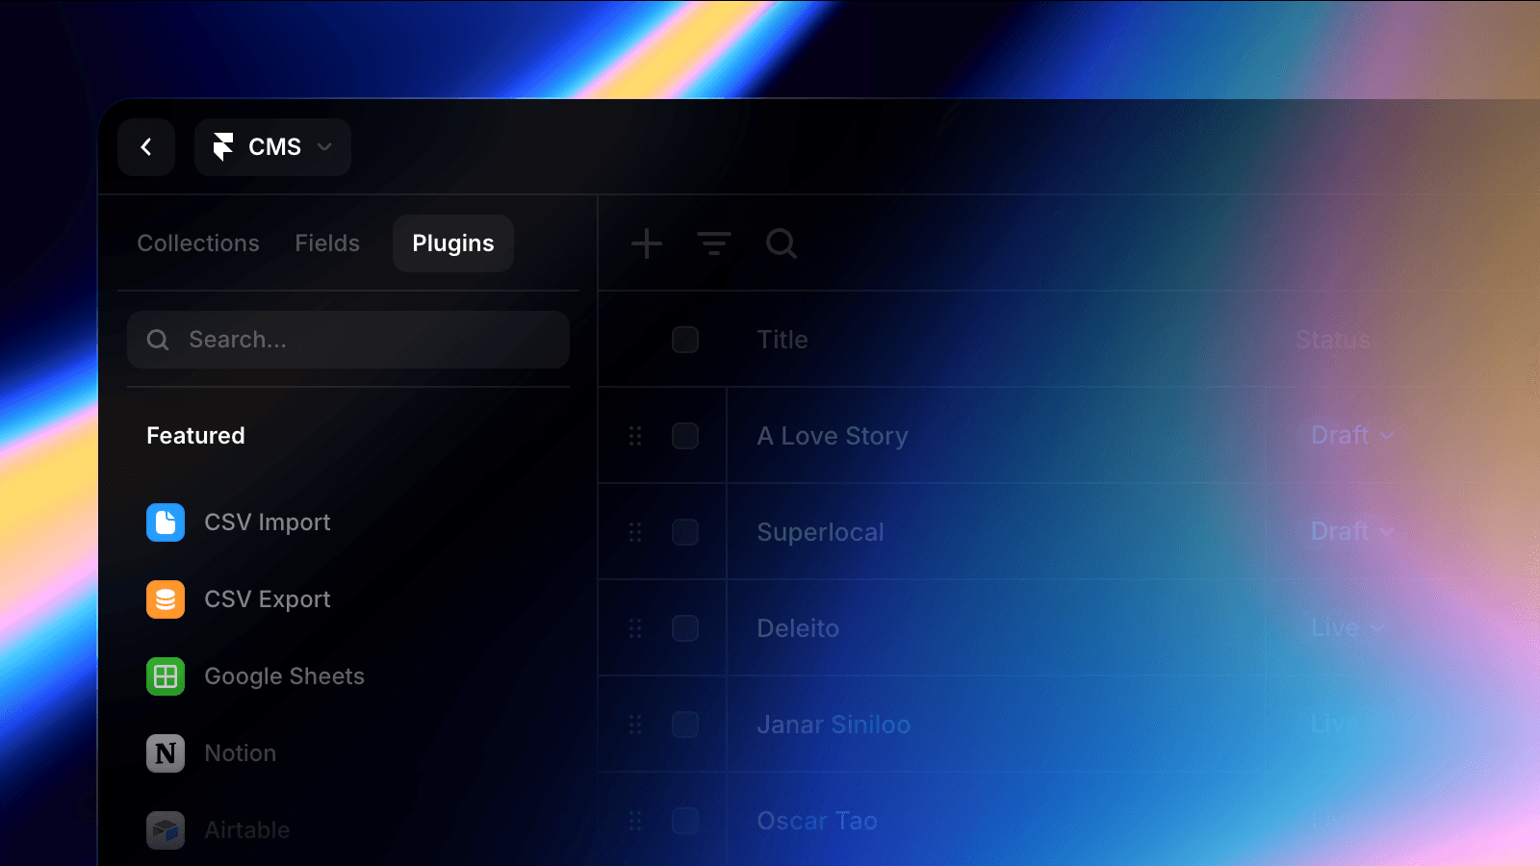Screen dimensions: 1540x866
Task: Click the Featured section heading
Action: coord(195,436)
